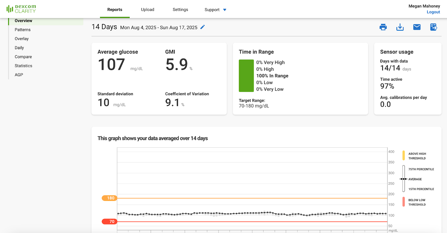
Task: Click the Logout link
Action: coord(433,12)
